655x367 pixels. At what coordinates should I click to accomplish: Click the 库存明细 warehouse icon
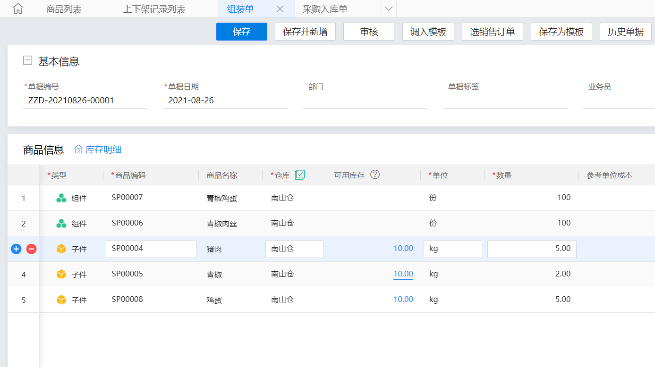78,150
